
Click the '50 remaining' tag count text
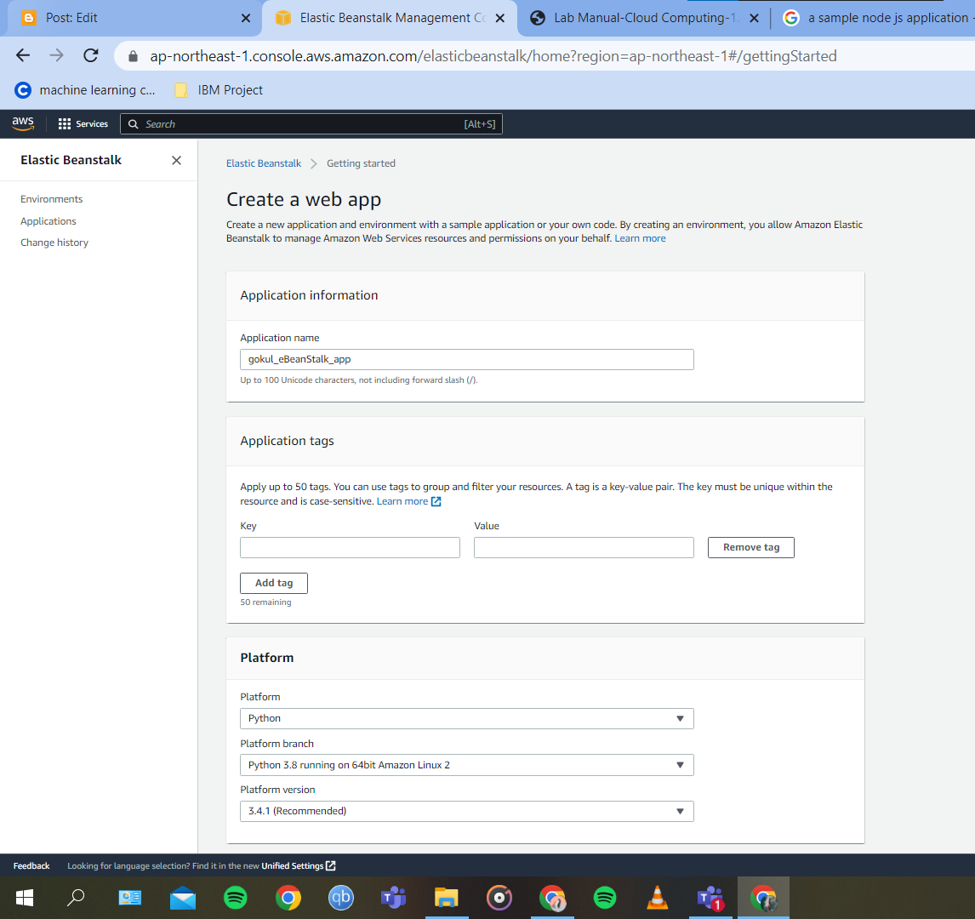265,602
